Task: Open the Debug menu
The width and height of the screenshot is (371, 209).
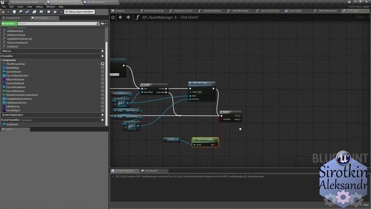Action: coord(39,6)
